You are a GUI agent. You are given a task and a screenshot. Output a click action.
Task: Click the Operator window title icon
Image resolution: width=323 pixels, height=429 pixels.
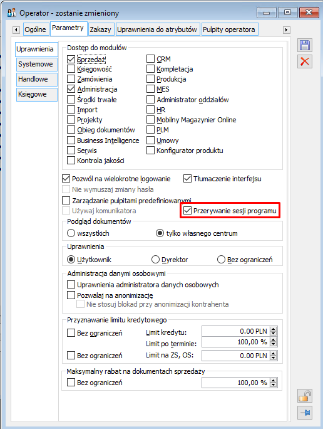[11, 13]
